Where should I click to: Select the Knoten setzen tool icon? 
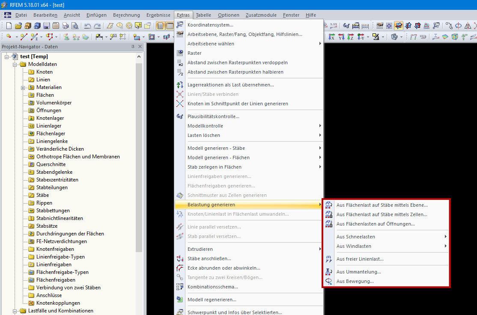[x=8, y=37]
